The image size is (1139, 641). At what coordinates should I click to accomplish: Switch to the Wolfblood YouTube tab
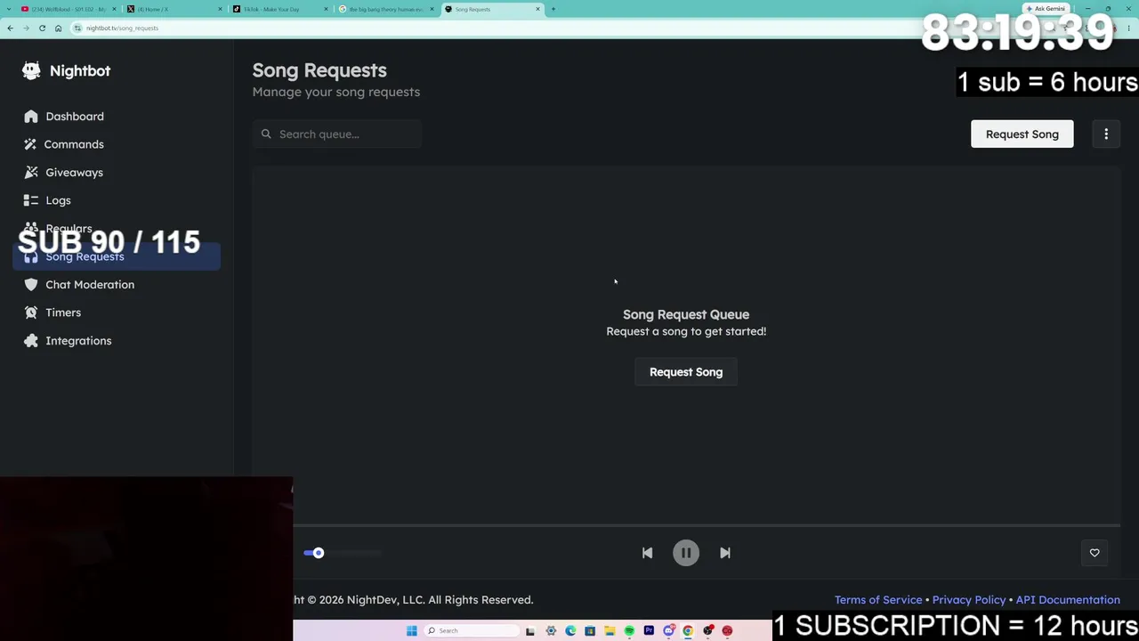click(x=68, y=9)
